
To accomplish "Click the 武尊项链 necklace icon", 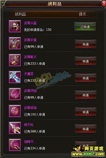I will click(15, 94).
